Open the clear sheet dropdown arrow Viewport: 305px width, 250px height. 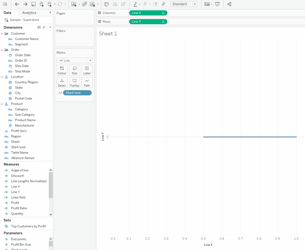(x=98, y=4)
